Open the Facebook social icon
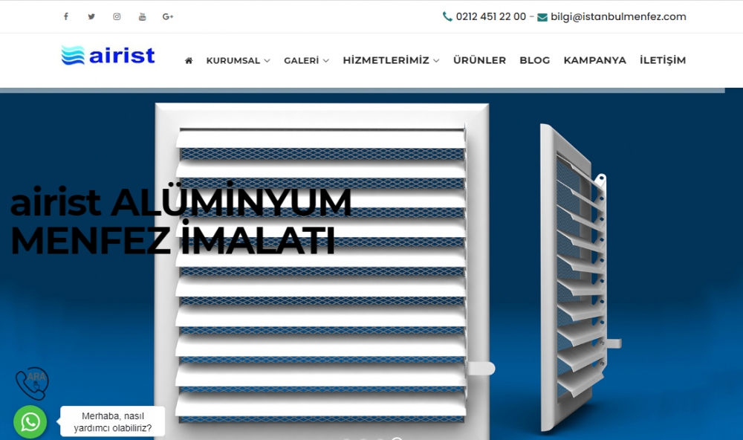Viewport: 743px width, 440px height. (66, 16)
